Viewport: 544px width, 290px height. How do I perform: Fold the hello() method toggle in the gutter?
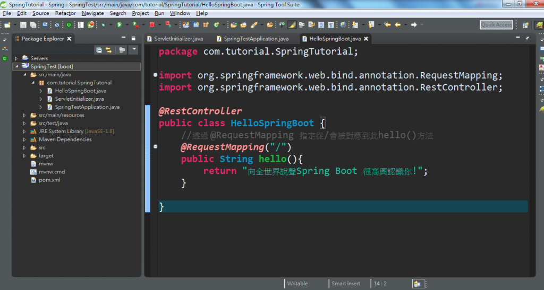(156, 147)
